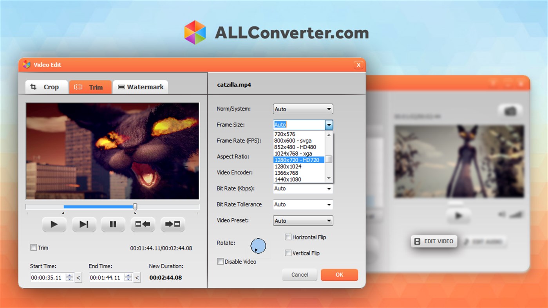
Task: Click Cancel to discard edits
Action: (299, 275)
